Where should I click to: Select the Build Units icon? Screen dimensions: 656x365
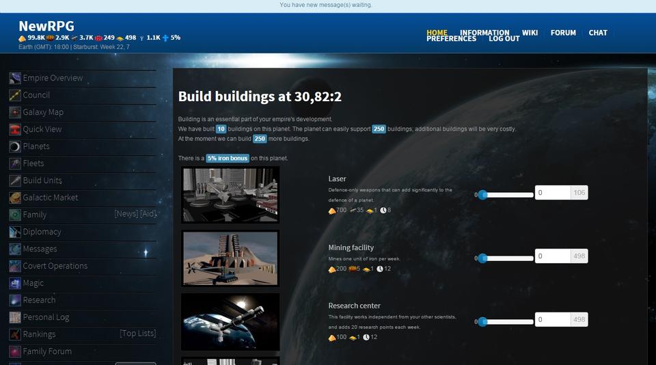(15, 180)
